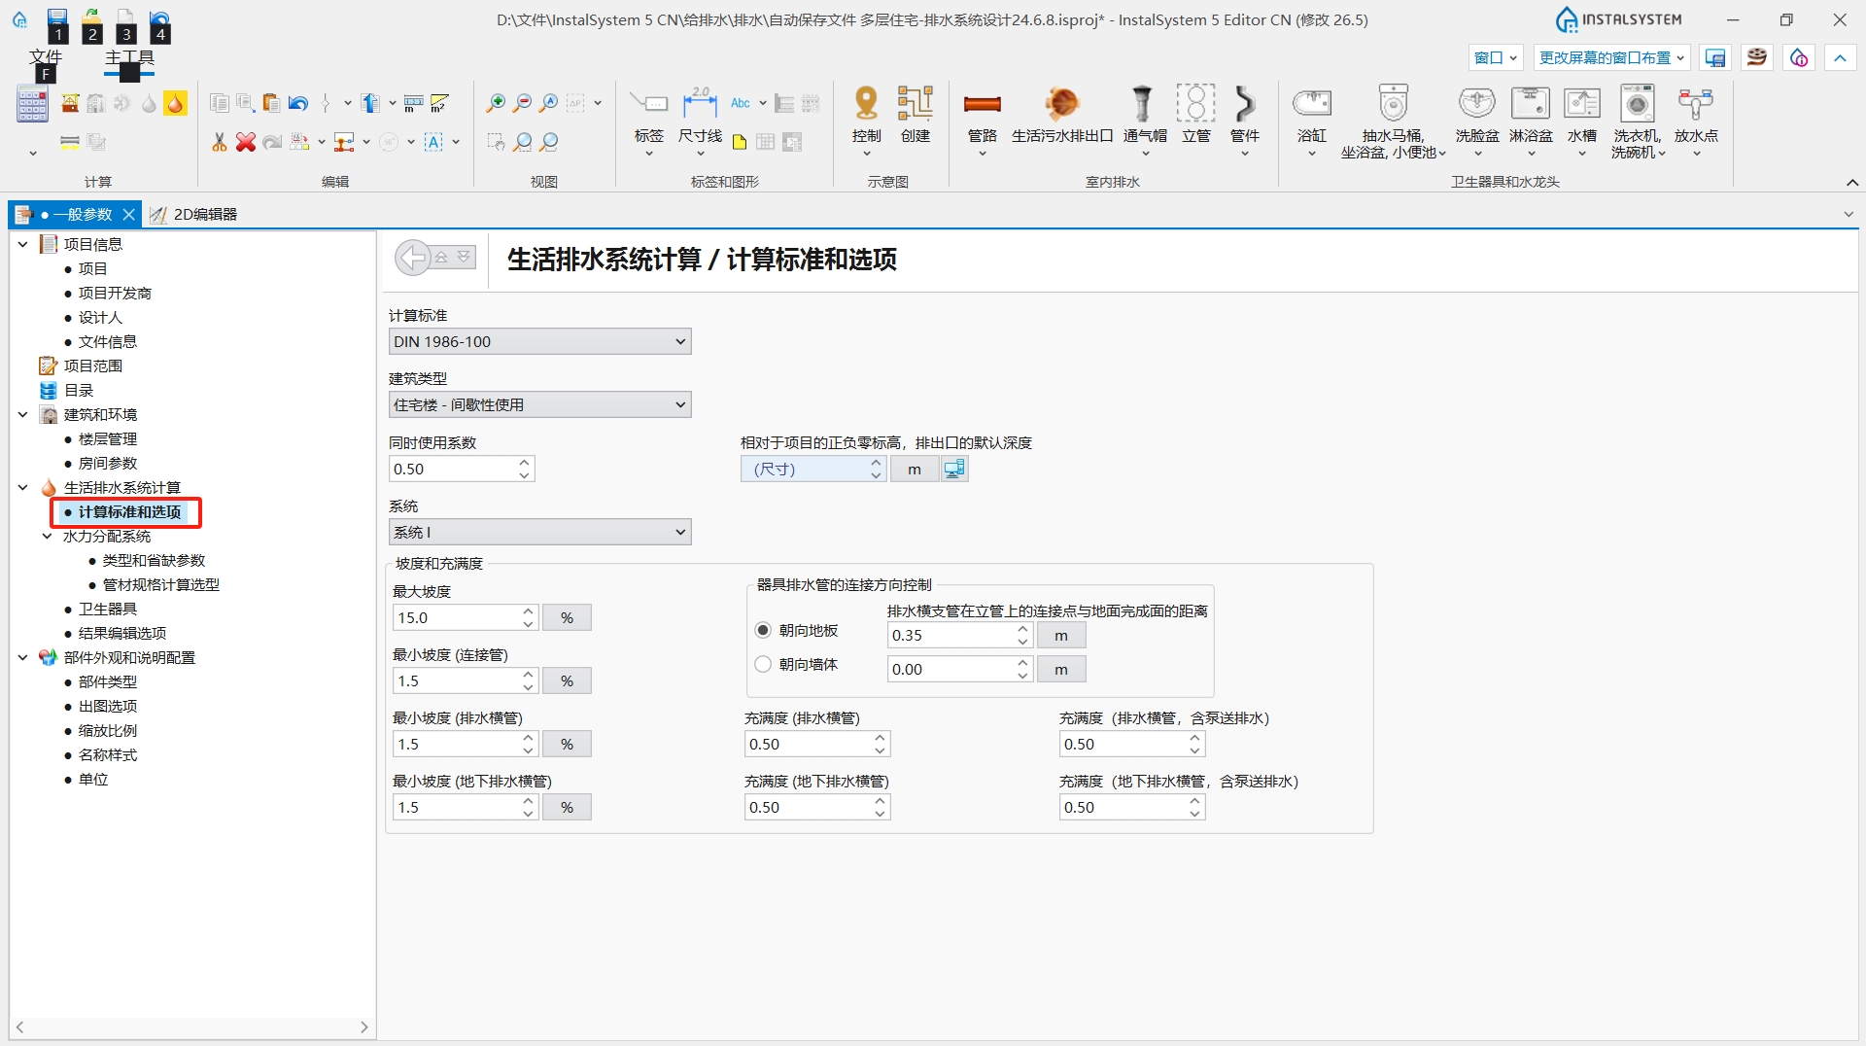The image size is (1866, 1046).
Task: Select 卫生器具 in the tree
Action: click(108, 609)
